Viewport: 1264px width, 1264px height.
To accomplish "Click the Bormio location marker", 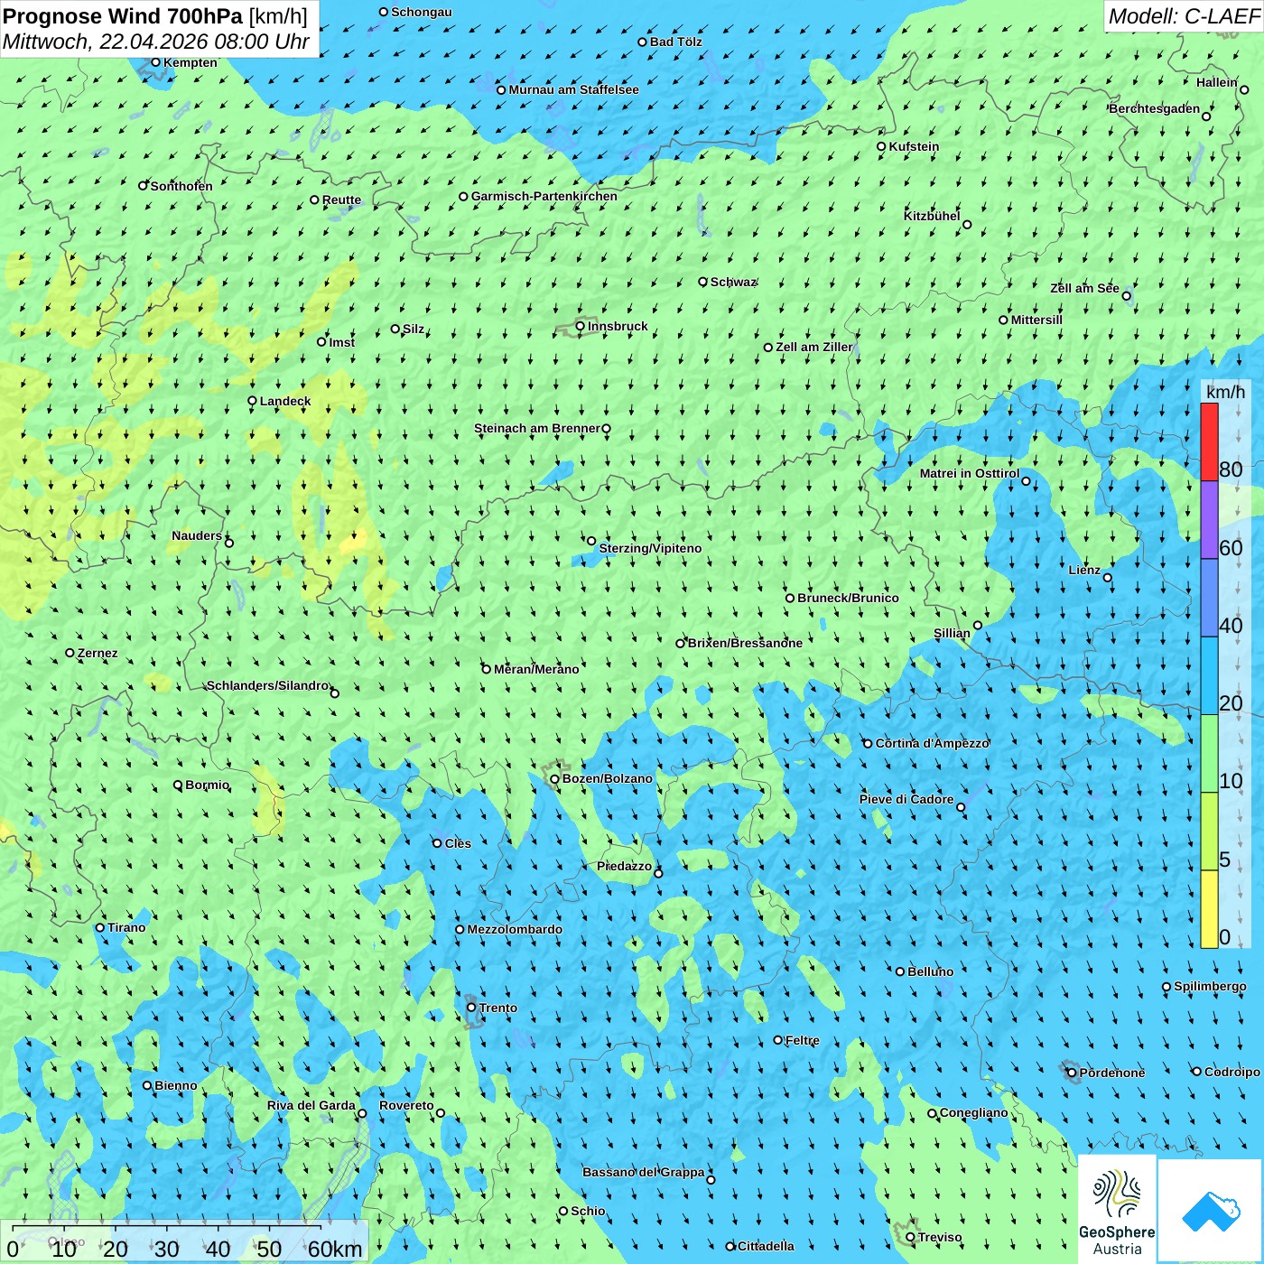I will coord(178,785).
